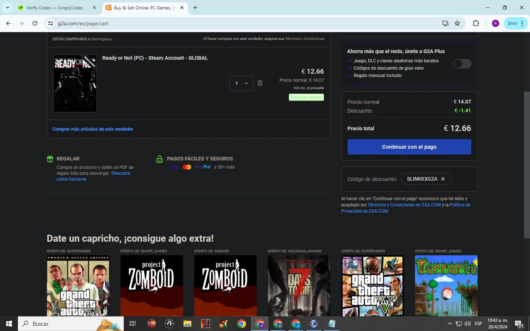This screenshot has width=530, height=331.
Task: Open Comprar más artículos de este vendedor link
Action: point(93,129)
